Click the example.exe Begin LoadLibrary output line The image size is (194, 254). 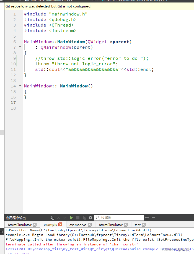coord(94,235)
